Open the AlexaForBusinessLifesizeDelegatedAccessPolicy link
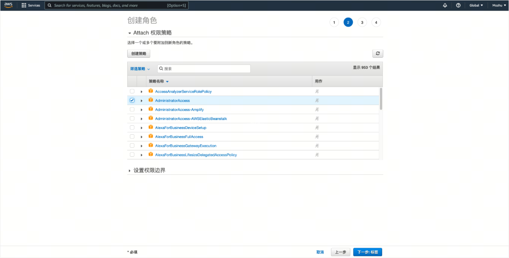Screen dimensions: 509x258 [196, 154]
